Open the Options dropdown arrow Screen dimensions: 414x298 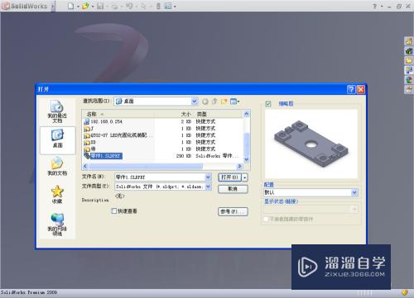point(175,7)
